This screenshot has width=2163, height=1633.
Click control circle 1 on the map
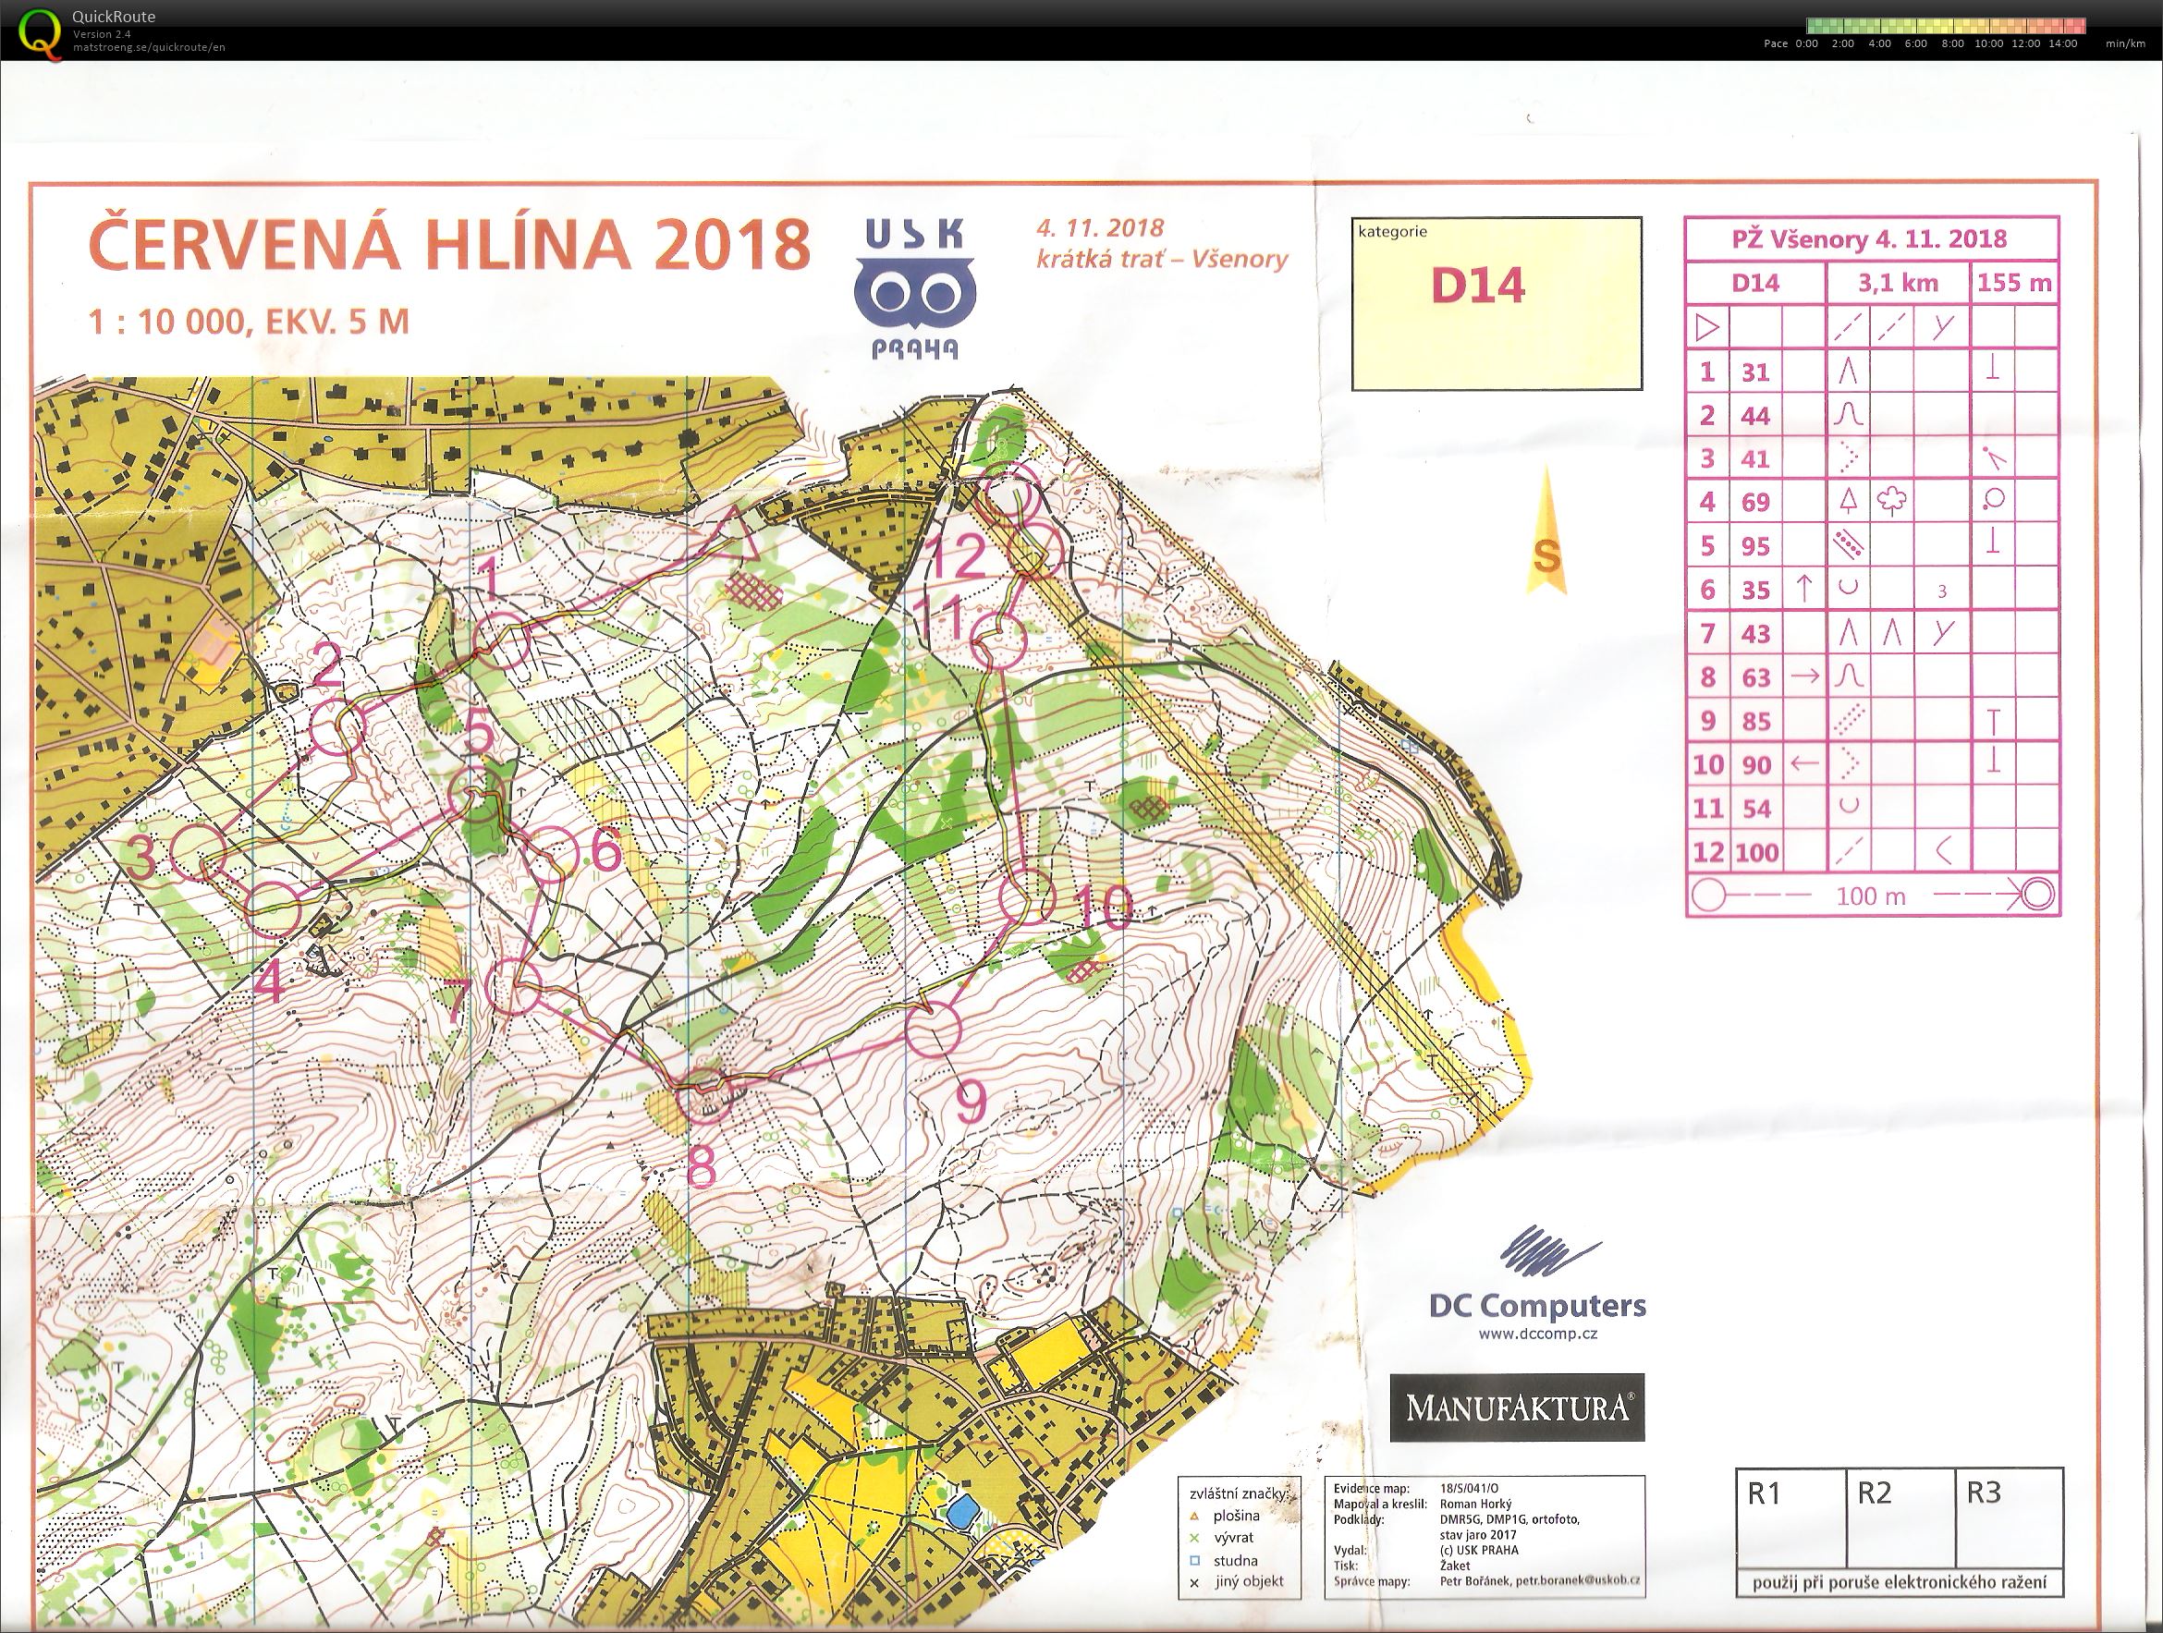[x=502, y=640]
